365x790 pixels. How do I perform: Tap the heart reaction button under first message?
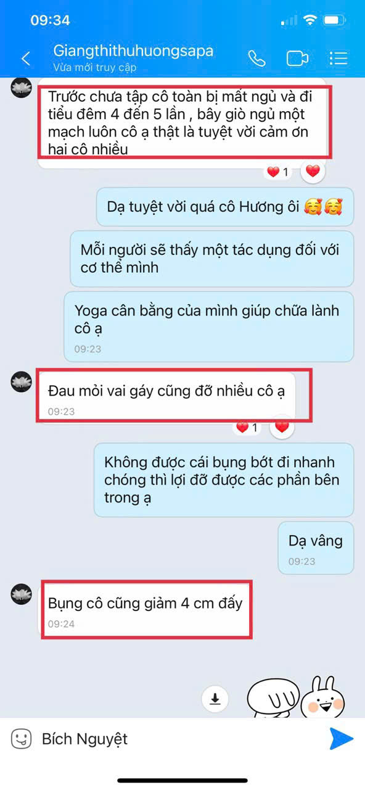point(313,172)
